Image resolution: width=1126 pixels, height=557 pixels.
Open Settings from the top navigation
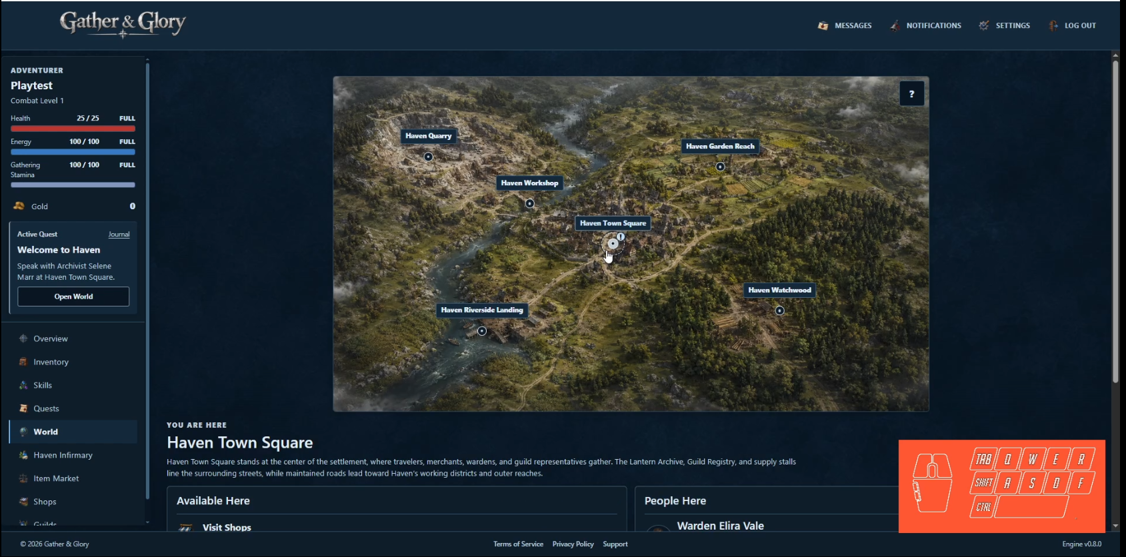tap(1005, 25)
